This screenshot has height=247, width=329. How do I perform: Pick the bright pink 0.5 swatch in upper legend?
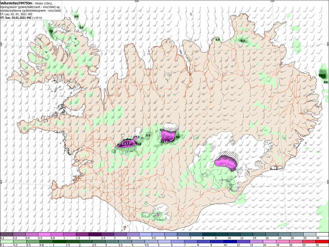point(44,234)
